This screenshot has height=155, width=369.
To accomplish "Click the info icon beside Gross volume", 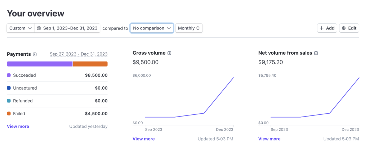I will point(169,53).
